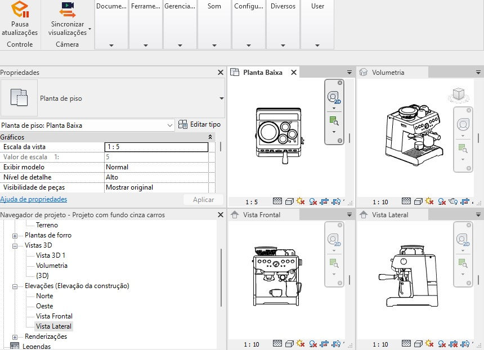Toggle crop view in Vista Lateral view bar
This screenshot has width=484, height=350.
point(453,343)
